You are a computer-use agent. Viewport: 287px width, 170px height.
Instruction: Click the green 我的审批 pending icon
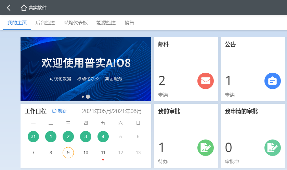click(x=206, y=148)
